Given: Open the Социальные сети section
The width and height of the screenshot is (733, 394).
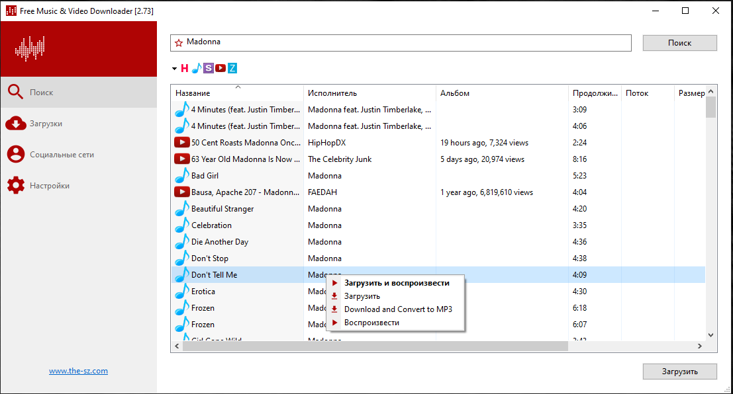Looking at the screenshot, I should click(x=79, y=155).
